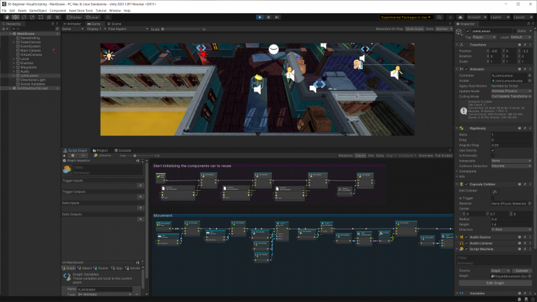Image resolution: width=537 pixels, height=302 pixels.
Task: Select the Hand tool in the toolbar
Action: click(6, 17)
